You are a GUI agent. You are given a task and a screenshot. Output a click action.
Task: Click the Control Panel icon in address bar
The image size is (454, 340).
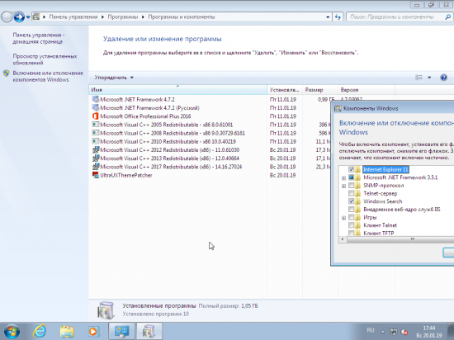coord(35,17)
